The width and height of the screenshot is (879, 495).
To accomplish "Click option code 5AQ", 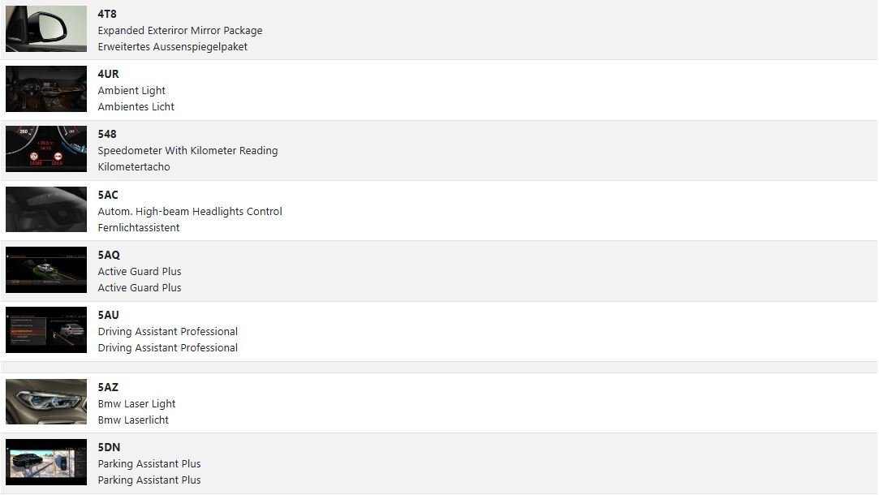I will (109, 255).
